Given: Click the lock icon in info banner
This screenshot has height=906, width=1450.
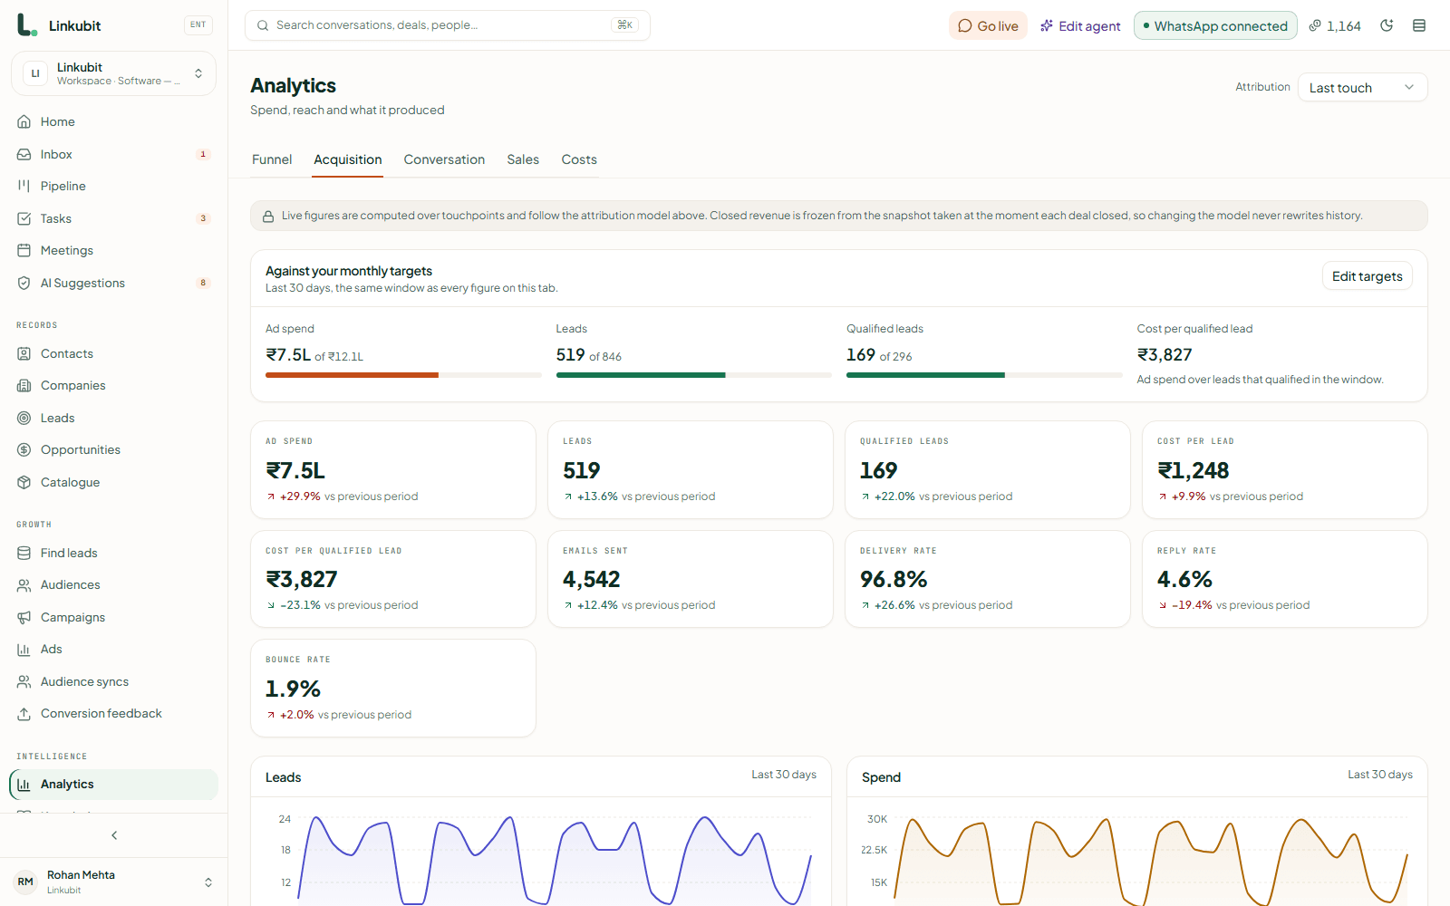Looking at the screenshot, I should [268, 216].
